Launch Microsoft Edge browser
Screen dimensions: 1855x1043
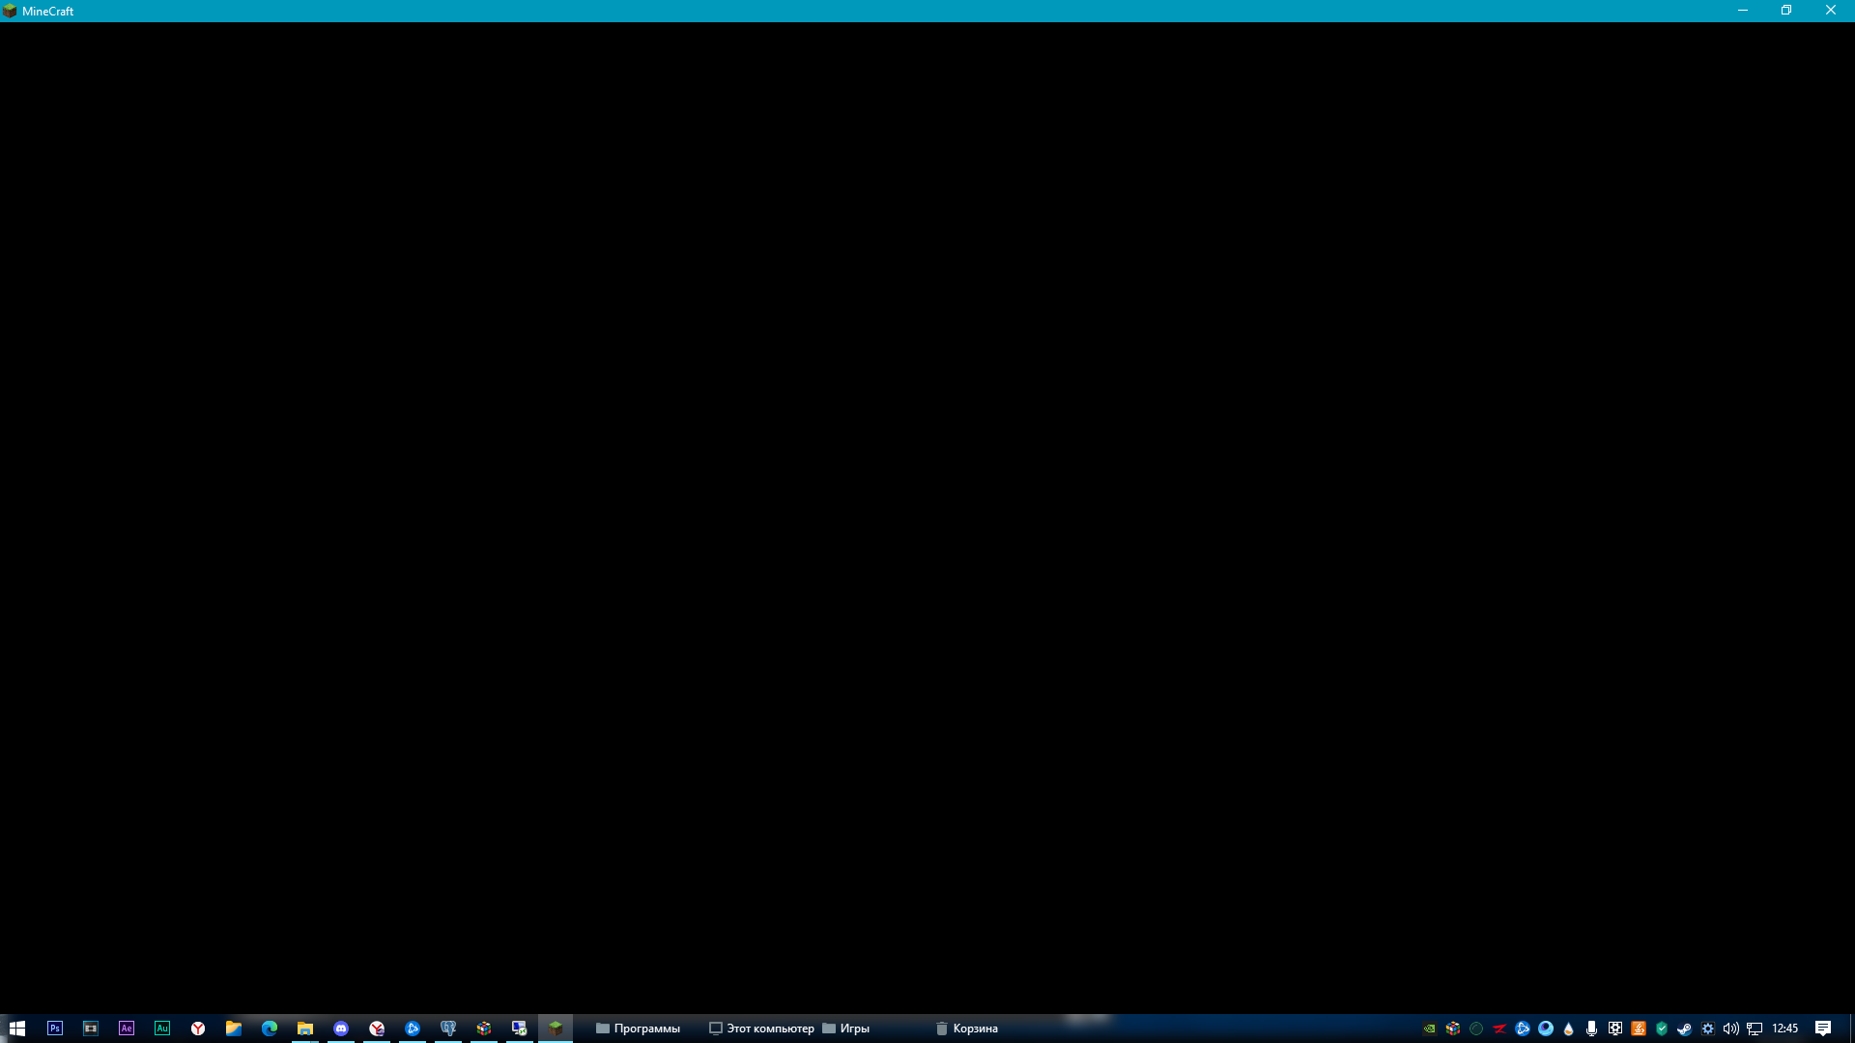point(271,1029)
